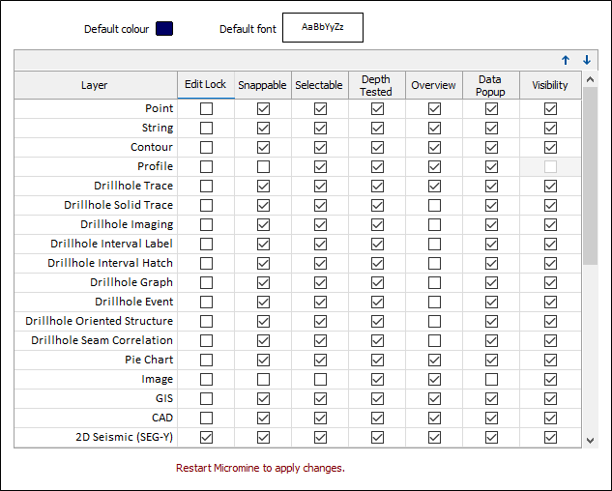Toggle Data Popup for Image layer
This screenshot has height=491, width=612.
pyautogui.click(x=491, y=379)
